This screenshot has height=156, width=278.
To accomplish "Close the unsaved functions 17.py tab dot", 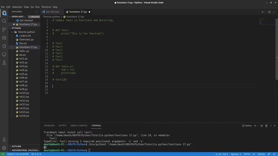I will pos(89,12).
